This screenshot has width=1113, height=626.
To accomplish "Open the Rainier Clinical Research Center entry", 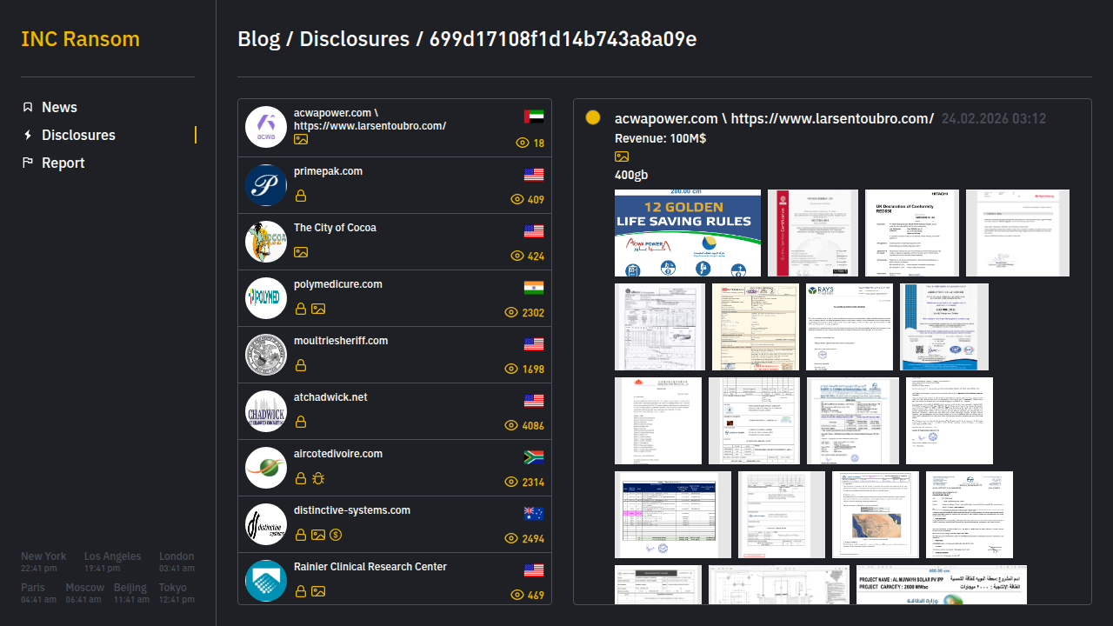I will [370, 567].
